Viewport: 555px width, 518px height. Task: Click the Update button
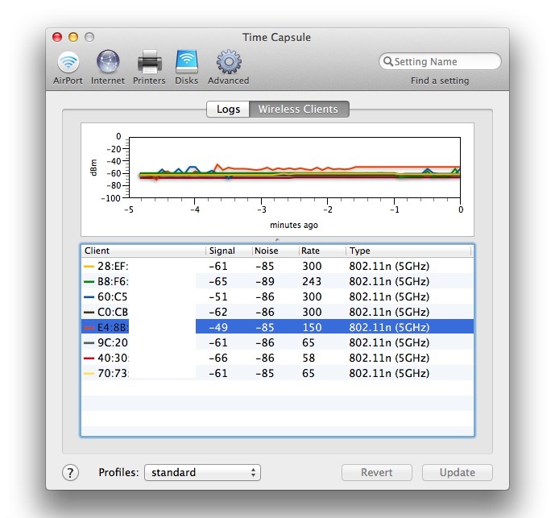coord(457,472)
